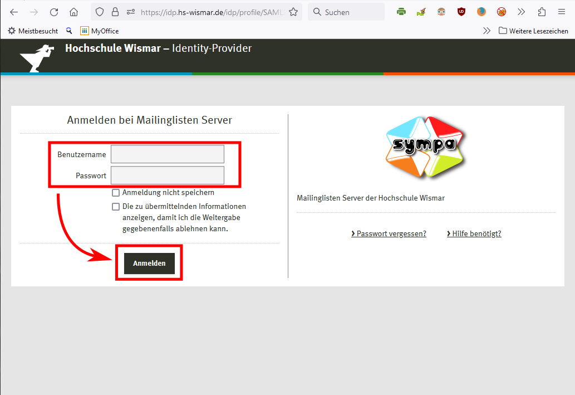575x395 pixels.
Task: Click the Passwort input field
Action: coord(168,175)
